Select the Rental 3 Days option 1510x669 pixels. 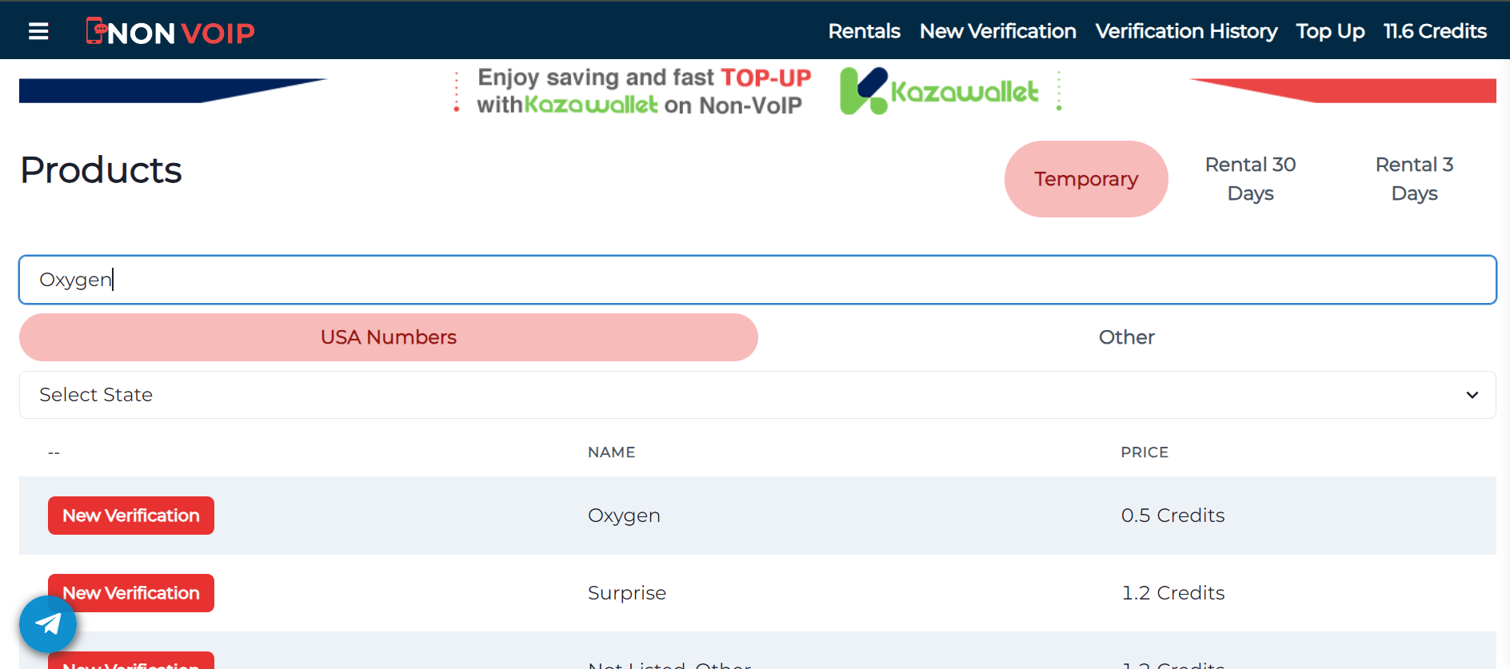[1414, 178]
